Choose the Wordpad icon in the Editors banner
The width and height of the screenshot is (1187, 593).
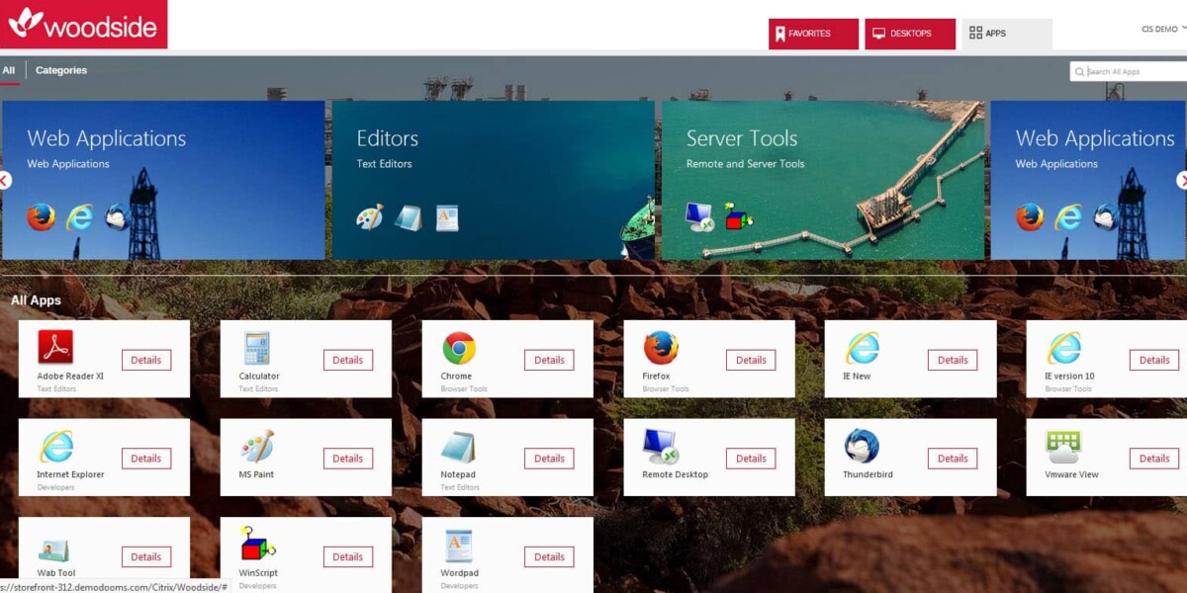pyautogui.click(x=447, y=217)
